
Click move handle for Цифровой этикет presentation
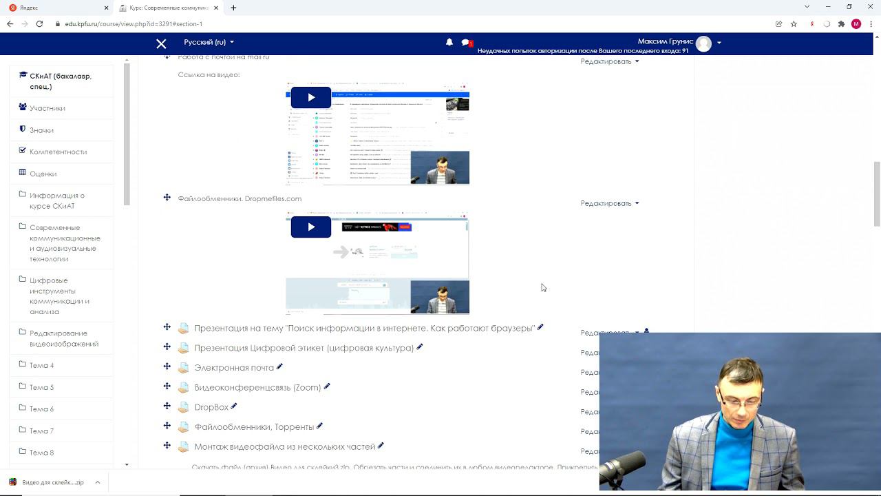[x=167, y=347]
